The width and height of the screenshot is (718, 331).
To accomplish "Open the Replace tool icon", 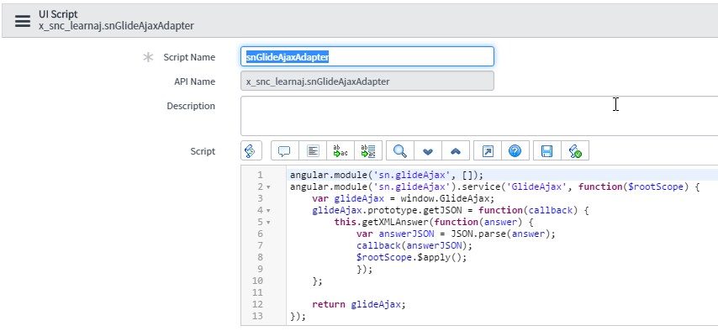I will click(x=341, y=151).
